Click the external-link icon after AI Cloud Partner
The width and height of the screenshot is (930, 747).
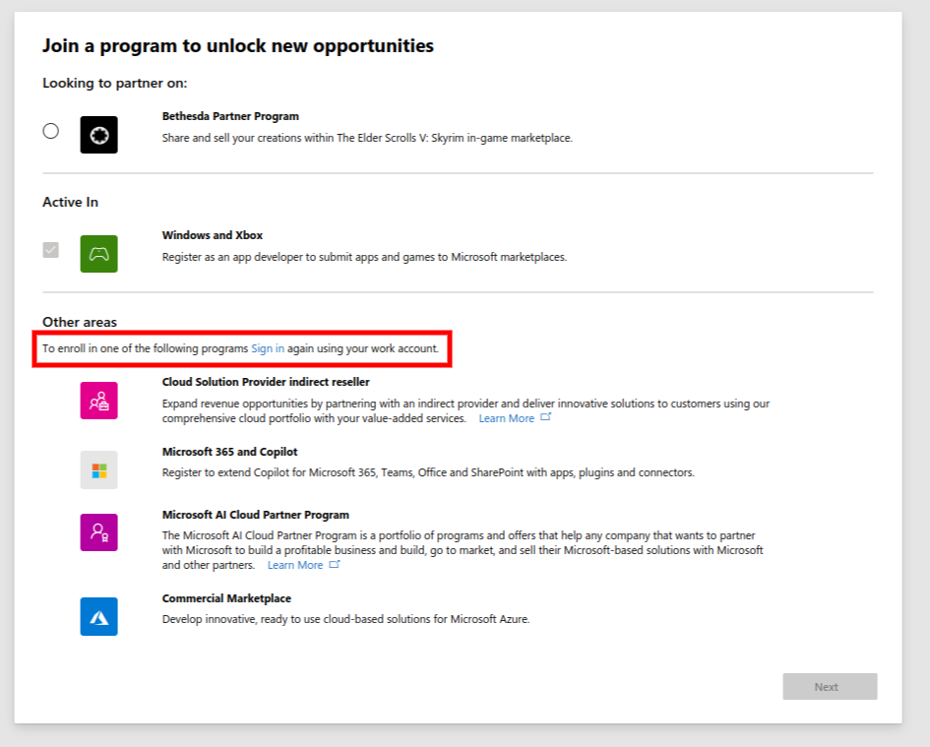(x=335, y=565)
